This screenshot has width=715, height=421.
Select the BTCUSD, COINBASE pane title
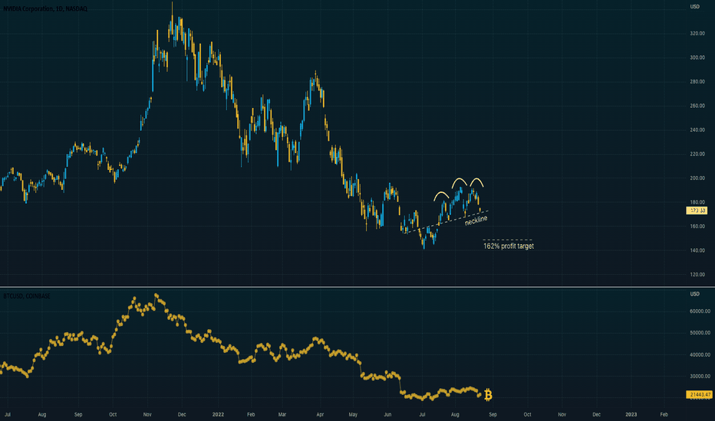pyautogui.click(x=27, y=295)
